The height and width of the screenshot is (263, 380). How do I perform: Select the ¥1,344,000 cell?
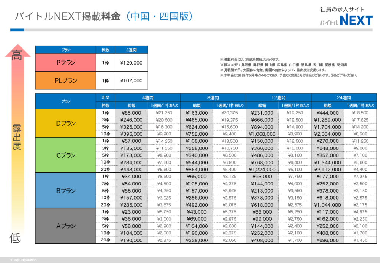coord(327,162)
